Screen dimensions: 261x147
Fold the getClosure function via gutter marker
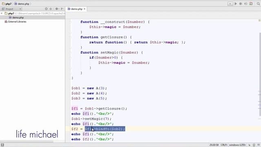pos(70,37)
